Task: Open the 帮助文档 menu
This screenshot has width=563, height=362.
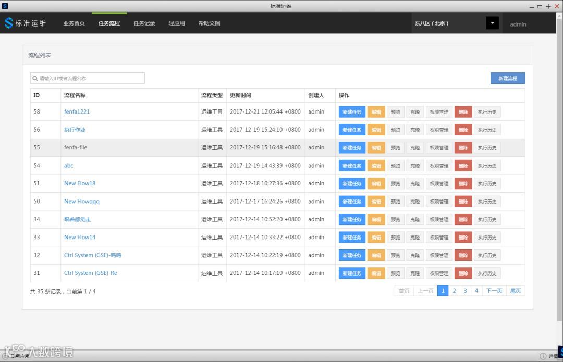Action: coord(210,23)
